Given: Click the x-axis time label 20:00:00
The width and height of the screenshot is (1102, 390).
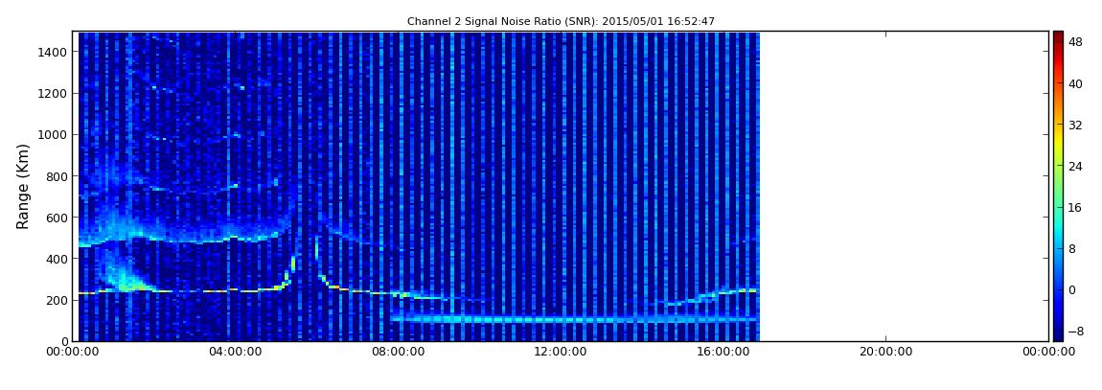Looking at the screenshot, I should (x=885, y=353).
